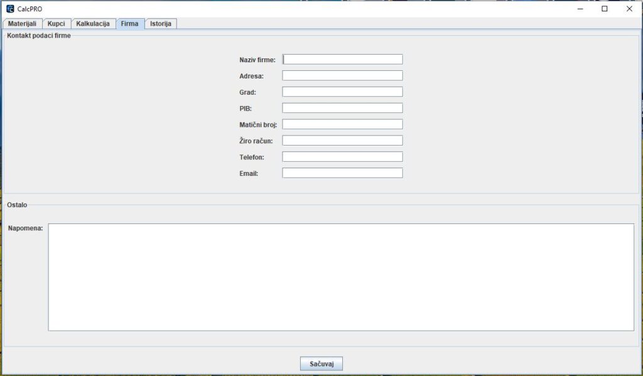This screenshot has height=376, width=643.
Task: Click the 'Kontakt podaci firme' group title
Action: click(39, 36)
